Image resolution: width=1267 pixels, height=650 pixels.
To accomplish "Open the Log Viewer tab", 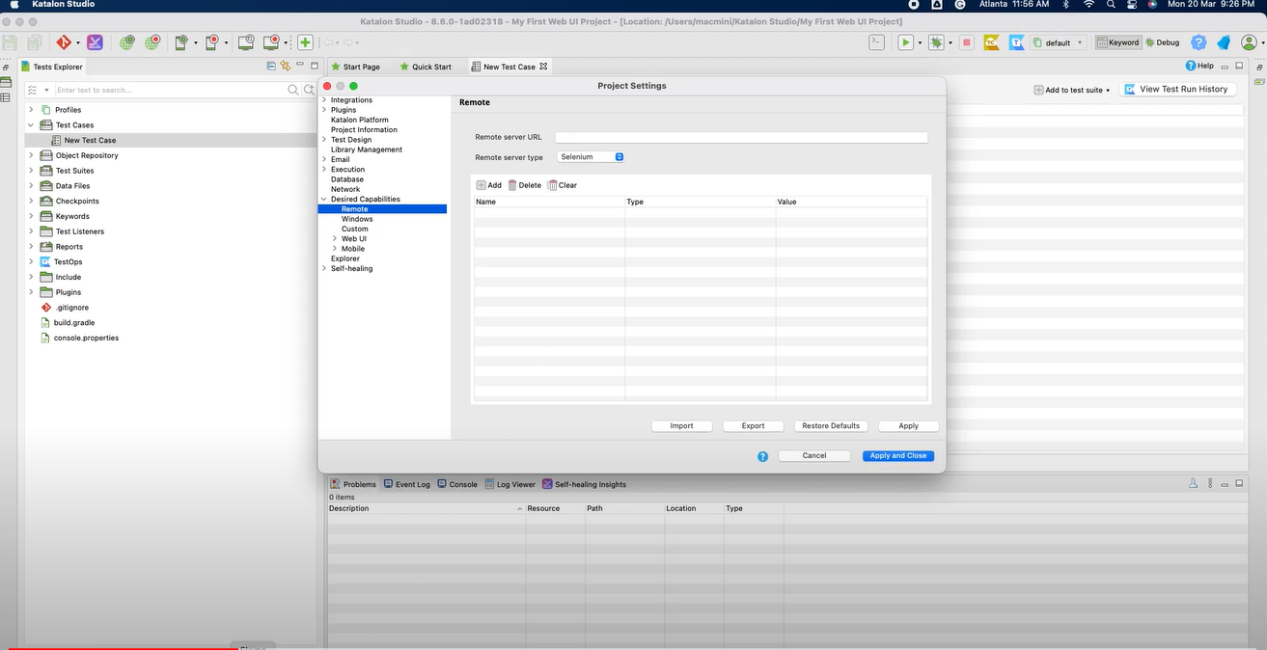I will coord(510,484).
